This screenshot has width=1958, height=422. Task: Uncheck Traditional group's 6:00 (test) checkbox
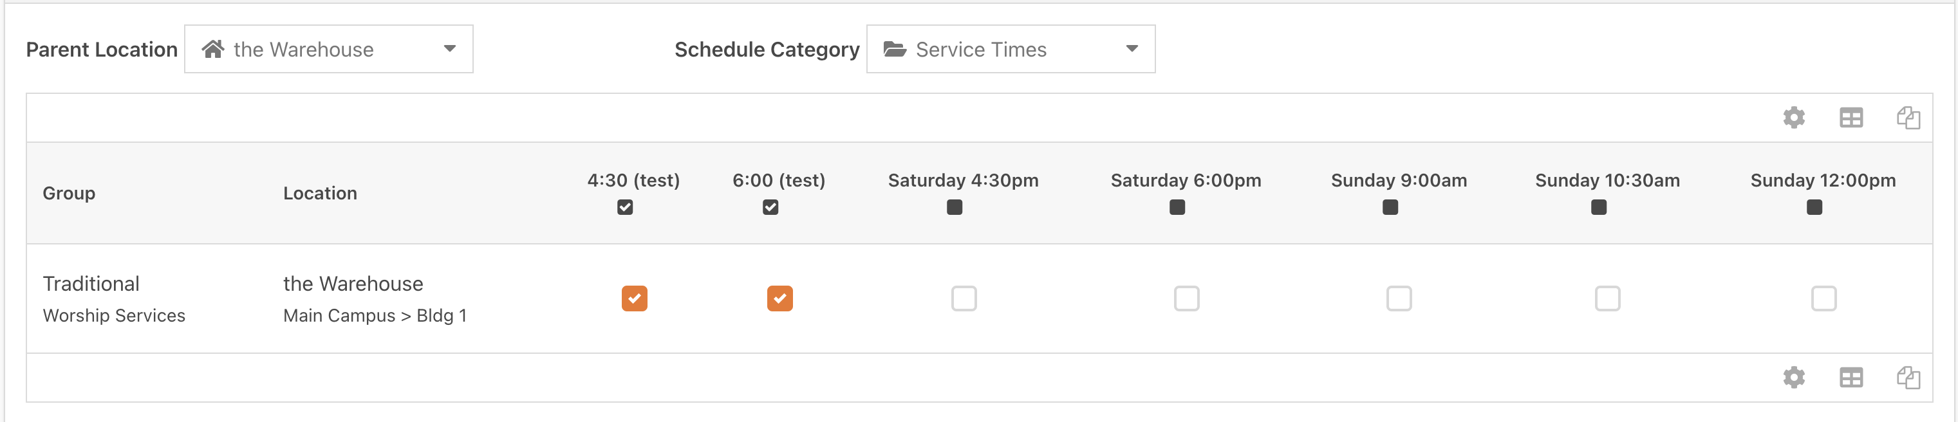point(780,299)
